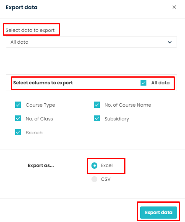Click the Export data button

pos(159,212)
